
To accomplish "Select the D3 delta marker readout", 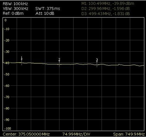I will pos(105,14).
